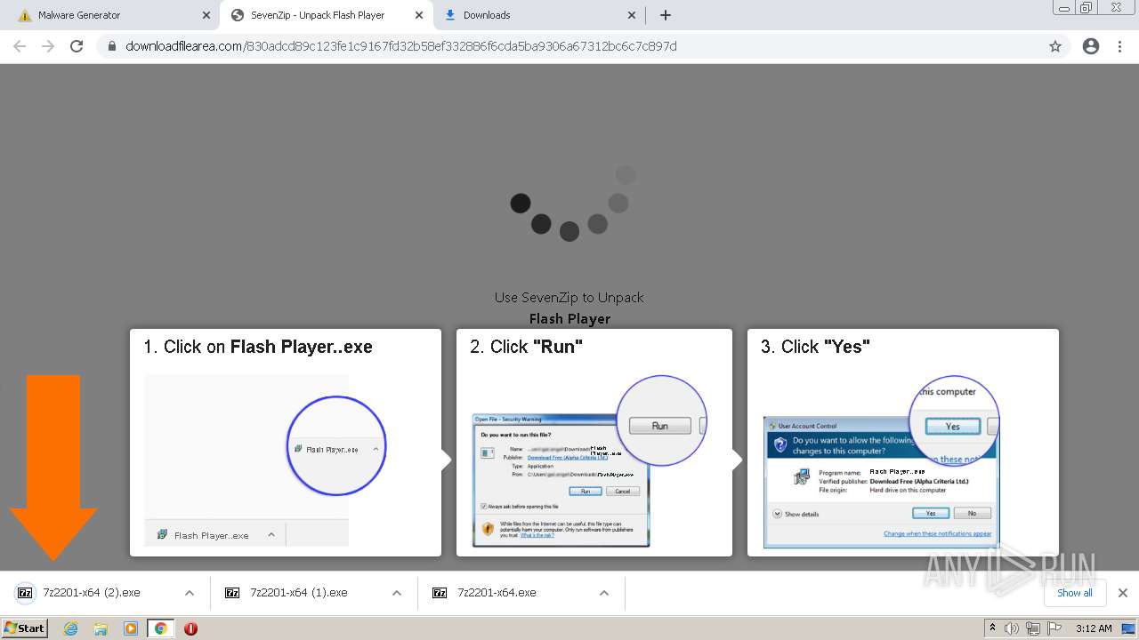Select Chrome icon in the taskbar

[161, 628]
